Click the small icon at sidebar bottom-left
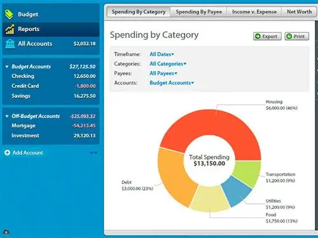The image size is (318, 238). pos(6,232)
